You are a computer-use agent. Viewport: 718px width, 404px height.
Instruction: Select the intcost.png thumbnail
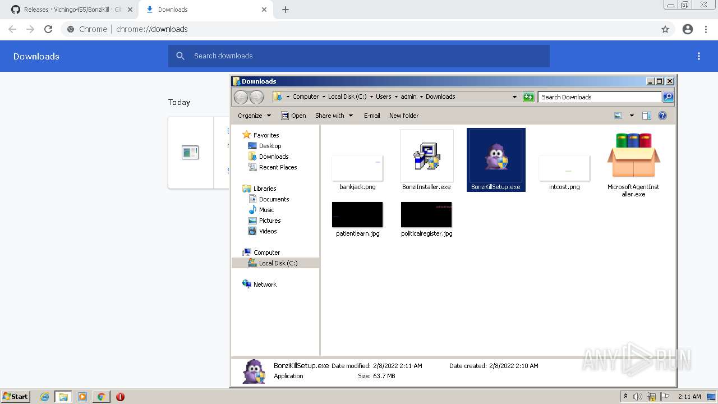564,168
